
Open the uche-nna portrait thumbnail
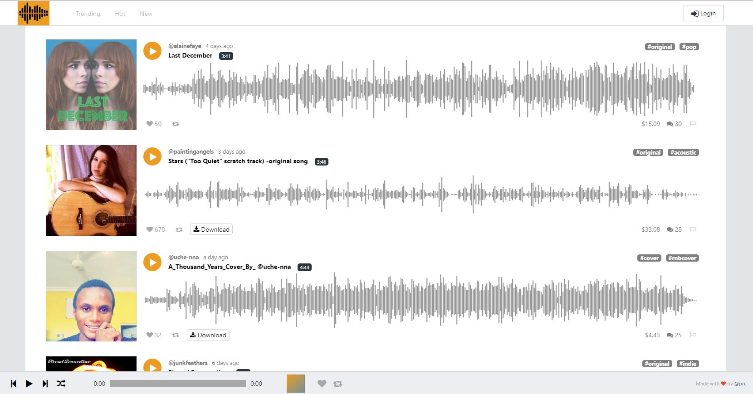(x=91, y=296)
